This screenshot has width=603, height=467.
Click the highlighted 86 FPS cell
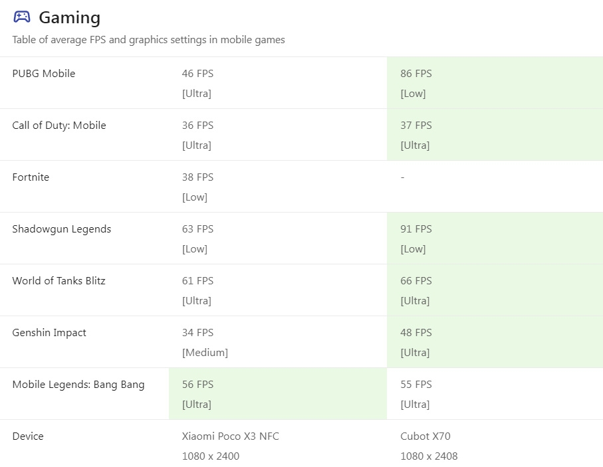(x=495, y=83)
